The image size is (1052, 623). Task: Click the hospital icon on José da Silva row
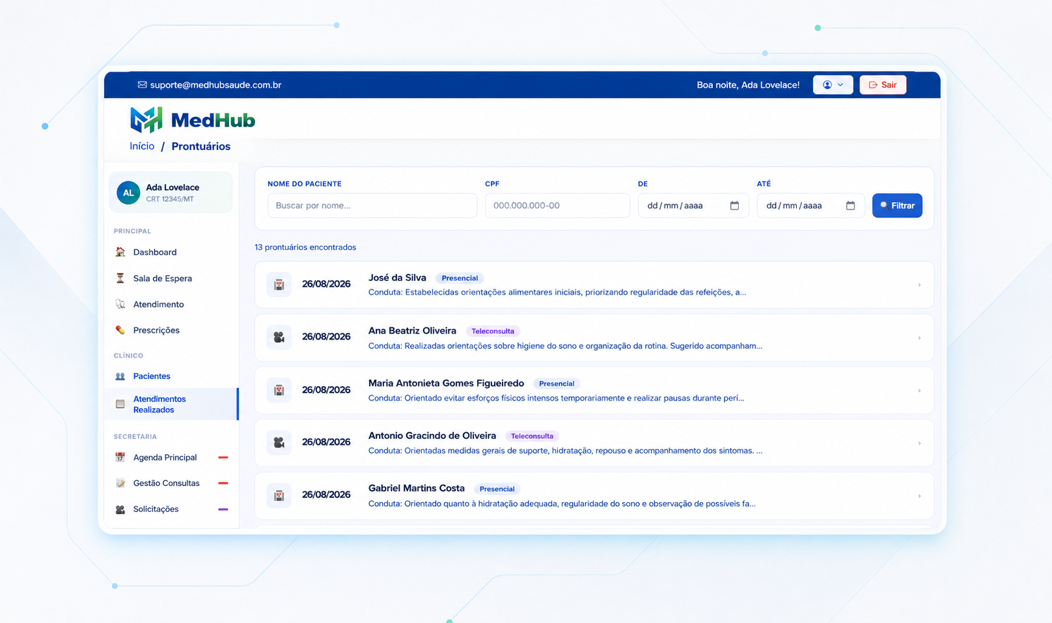click(x=279, y=284)
